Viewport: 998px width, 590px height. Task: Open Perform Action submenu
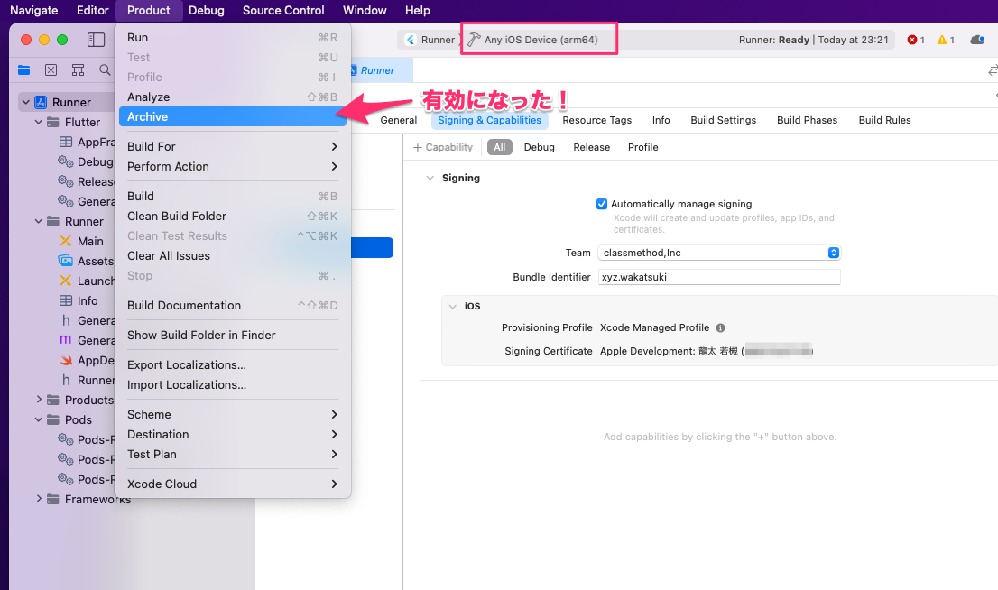(232, 166)
